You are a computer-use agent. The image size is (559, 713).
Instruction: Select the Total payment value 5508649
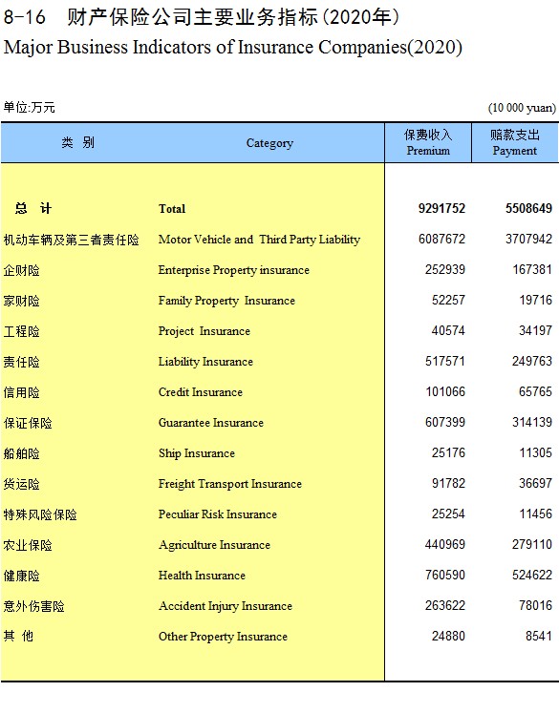coord(528,209)
